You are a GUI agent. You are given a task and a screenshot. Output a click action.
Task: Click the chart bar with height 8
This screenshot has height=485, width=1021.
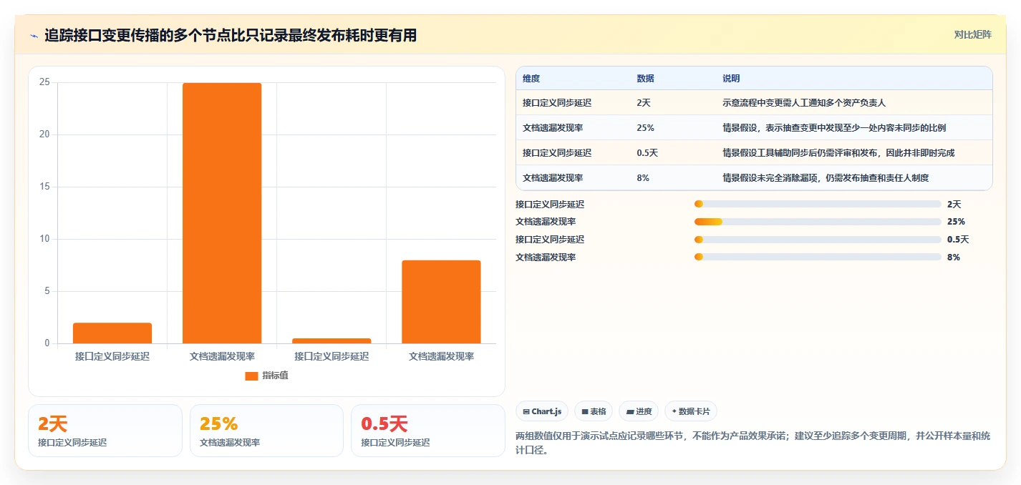click(441, 302)
